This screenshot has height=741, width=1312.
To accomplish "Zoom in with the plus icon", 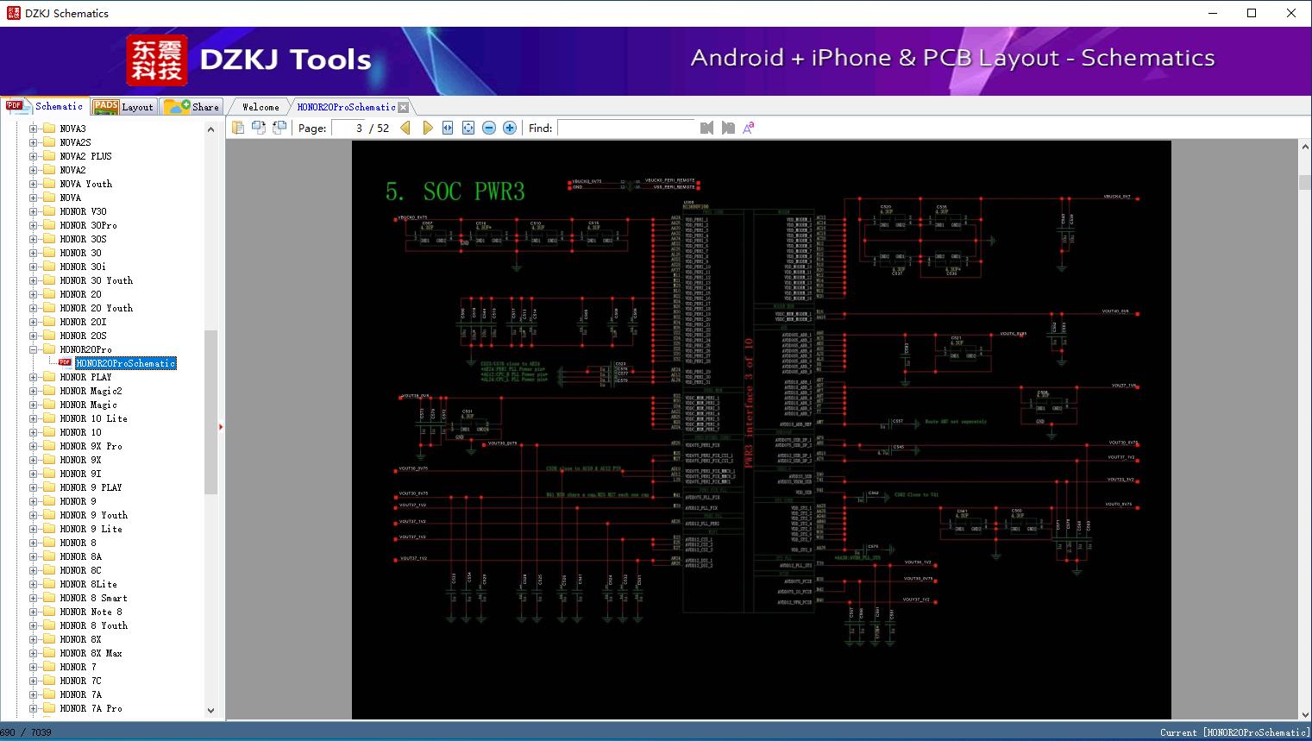I will [x=510, y=128].
